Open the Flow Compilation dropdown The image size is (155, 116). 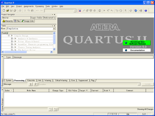click(x=54, y=29)
